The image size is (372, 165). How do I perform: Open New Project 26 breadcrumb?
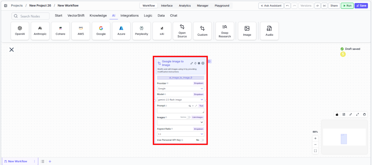click(40, 5)
